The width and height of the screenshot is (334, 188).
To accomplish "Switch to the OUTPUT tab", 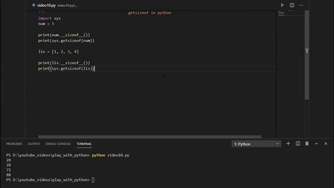I will pyautogui.click(x=33, y=144).
